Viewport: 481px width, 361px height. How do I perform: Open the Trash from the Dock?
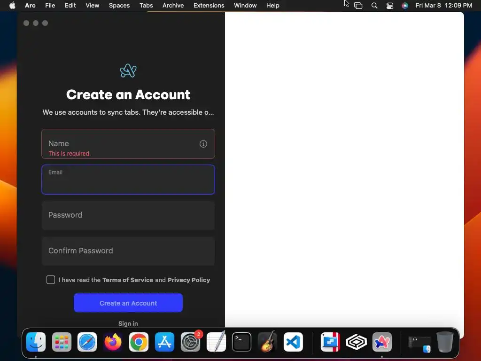(x=445, y=342)
